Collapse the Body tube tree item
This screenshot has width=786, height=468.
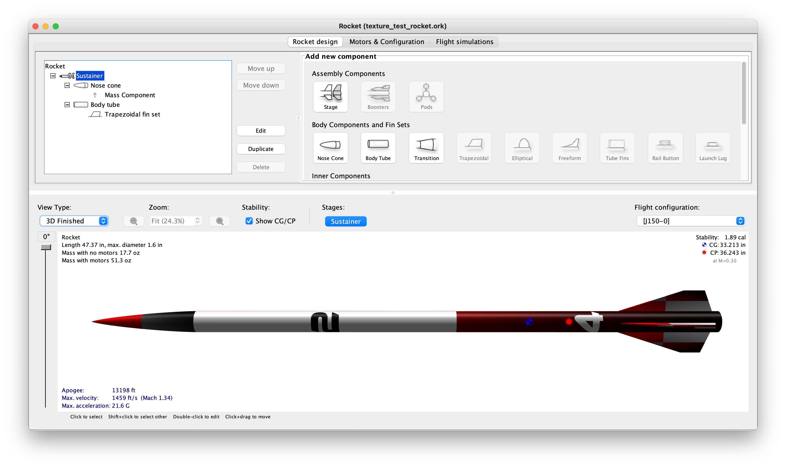[x=67, y=104]
